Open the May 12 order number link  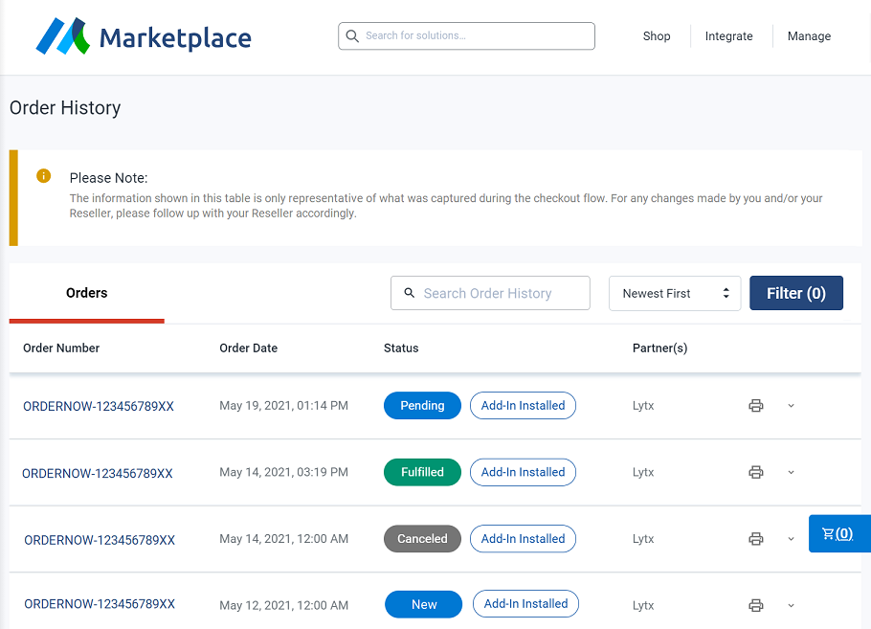(100, 604)
